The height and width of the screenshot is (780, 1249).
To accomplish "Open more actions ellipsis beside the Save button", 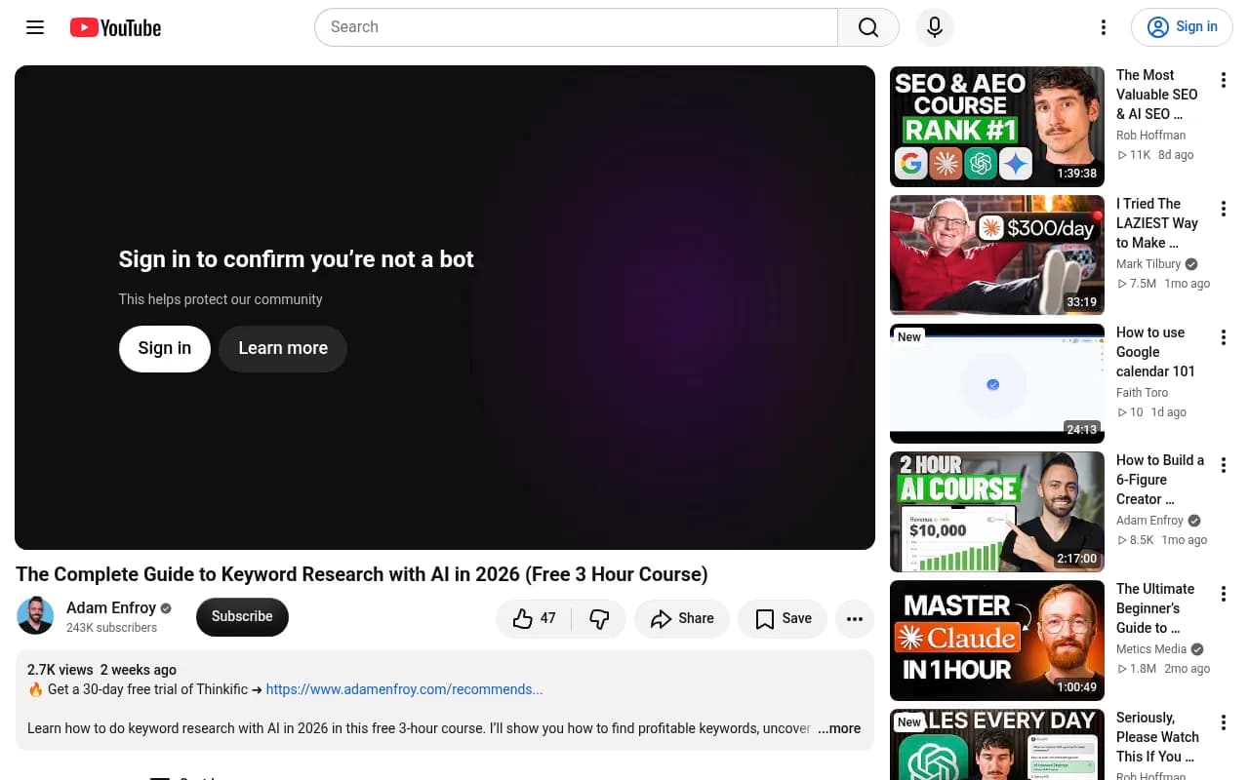I will tap(855, 618).
